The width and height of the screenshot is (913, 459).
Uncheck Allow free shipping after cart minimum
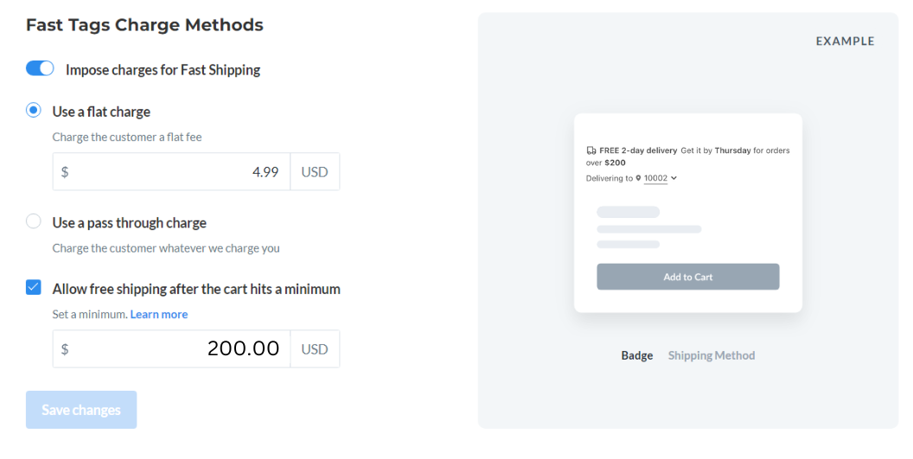click(x=34, y=287)
